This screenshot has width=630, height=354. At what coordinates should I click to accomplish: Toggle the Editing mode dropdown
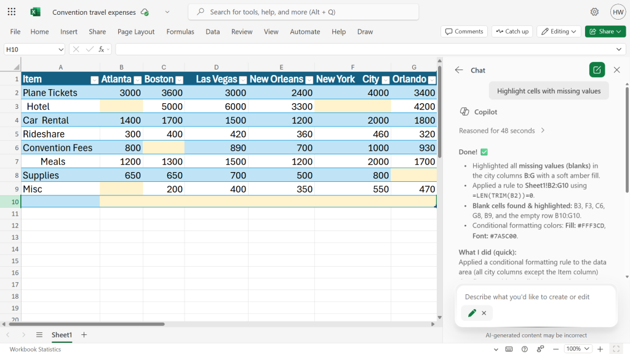559,31
